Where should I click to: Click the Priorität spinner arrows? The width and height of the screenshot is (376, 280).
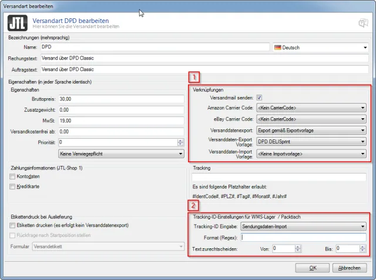point(180,142)
